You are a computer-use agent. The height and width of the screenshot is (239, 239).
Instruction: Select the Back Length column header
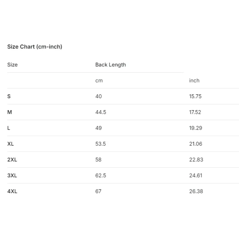[111, 65]
